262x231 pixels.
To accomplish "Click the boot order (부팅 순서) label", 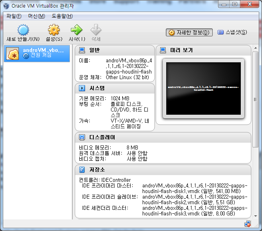I will pyautogui.click(x=90, y=104).
